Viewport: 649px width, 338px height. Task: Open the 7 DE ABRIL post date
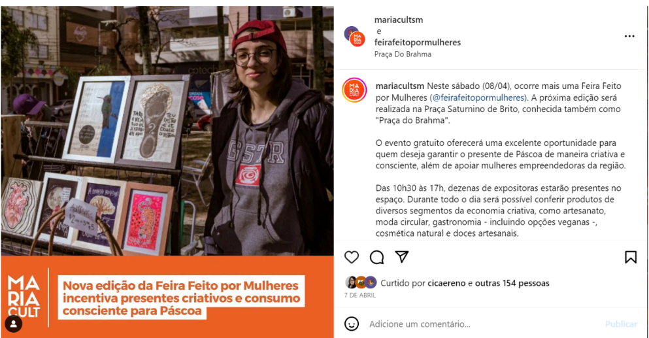click(359, 296)
